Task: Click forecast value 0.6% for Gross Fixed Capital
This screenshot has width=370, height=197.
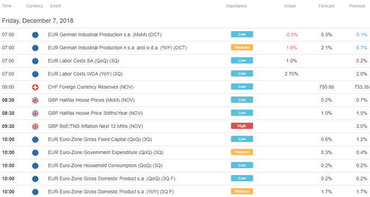Action: click(x=326, y=139)
